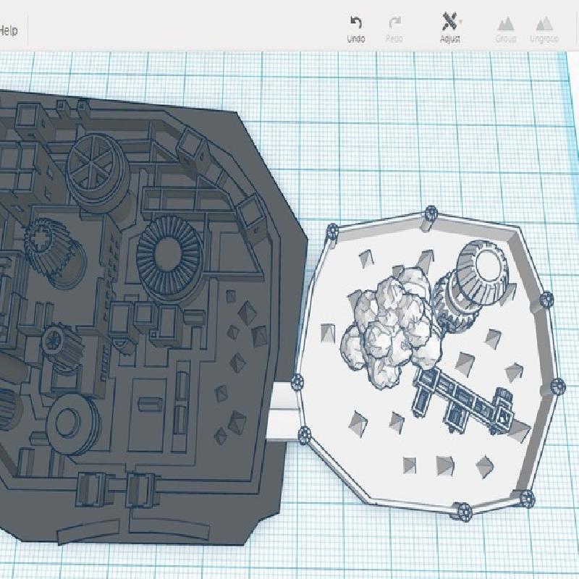Select the bottom corner post of white plate
The image size is (579, 579).
click(462, 512)
